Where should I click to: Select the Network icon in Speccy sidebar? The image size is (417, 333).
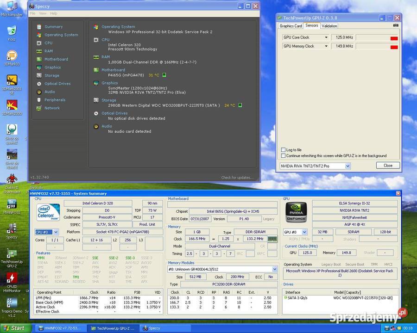[39, 108]
